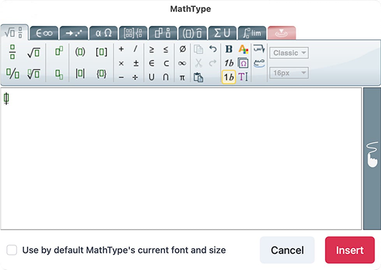381x270 pixels.
Task: Insert the division sign
Action: (x=135, y=78)
